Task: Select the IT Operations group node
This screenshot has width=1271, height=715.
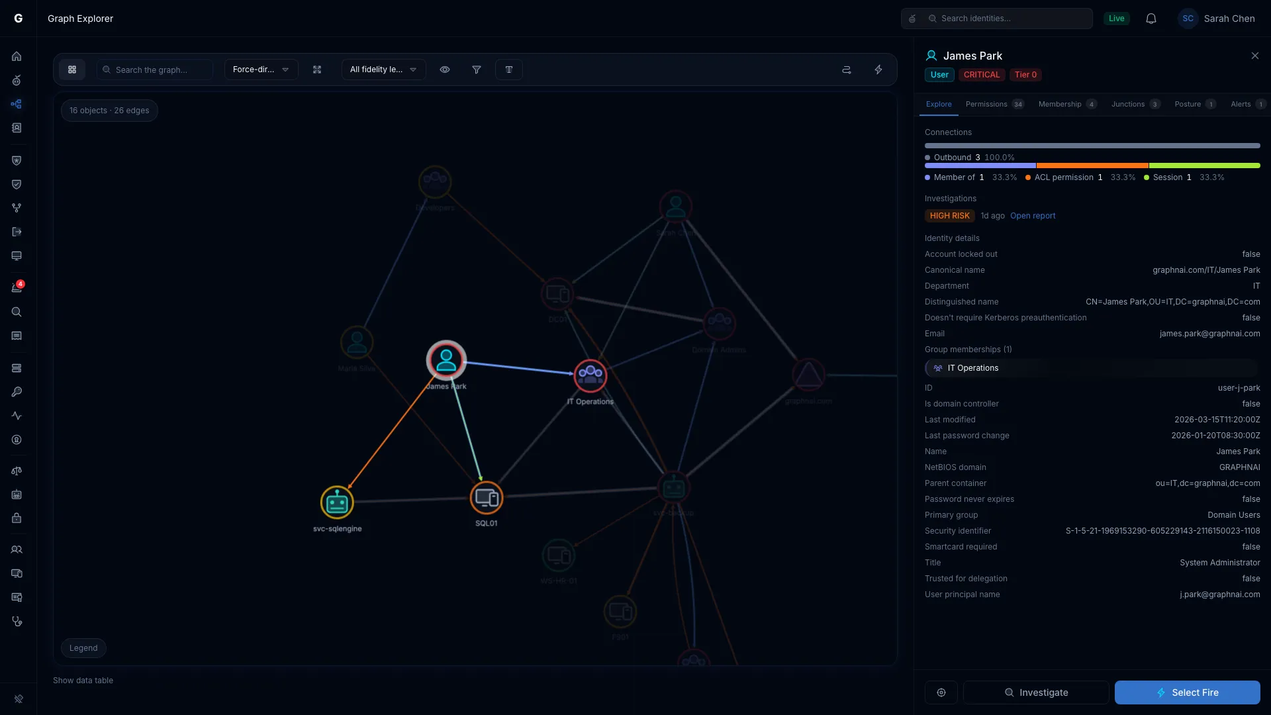Action: click(x=590, y=375)
